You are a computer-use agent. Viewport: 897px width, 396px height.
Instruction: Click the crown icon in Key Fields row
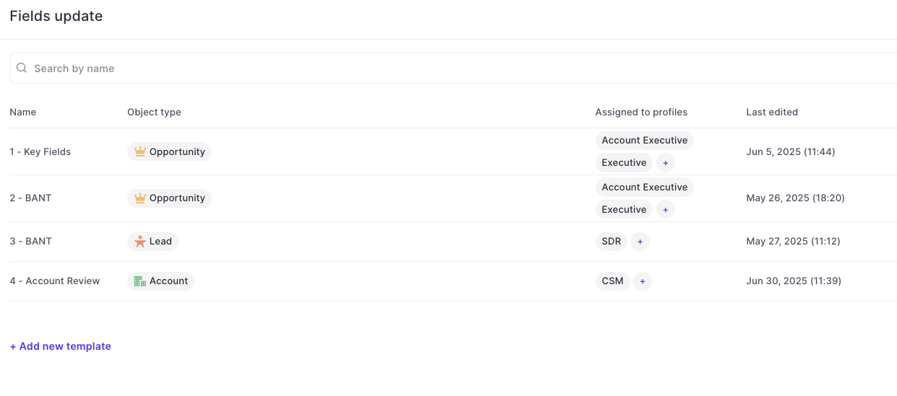[140, 151]
